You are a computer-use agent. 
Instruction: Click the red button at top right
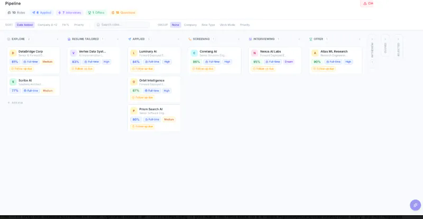tap(367, 4)
